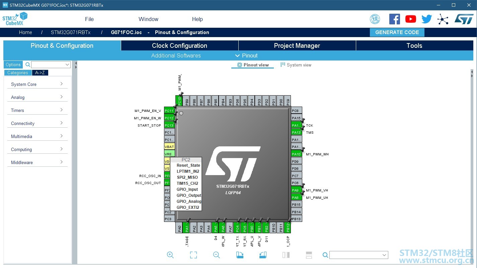The height and width of the screenshot is (268, 477).
Task: Select pin PC13 on the chip
Action: [169, 125]
